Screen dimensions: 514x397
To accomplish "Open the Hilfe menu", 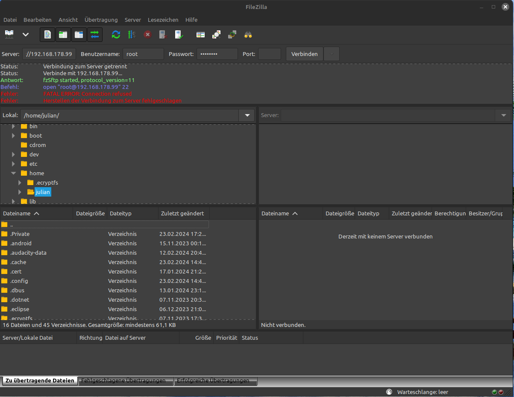I will (191, 20).
